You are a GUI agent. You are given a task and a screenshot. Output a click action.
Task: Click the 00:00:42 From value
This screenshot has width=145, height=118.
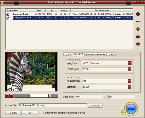click(x=40, y=14)
